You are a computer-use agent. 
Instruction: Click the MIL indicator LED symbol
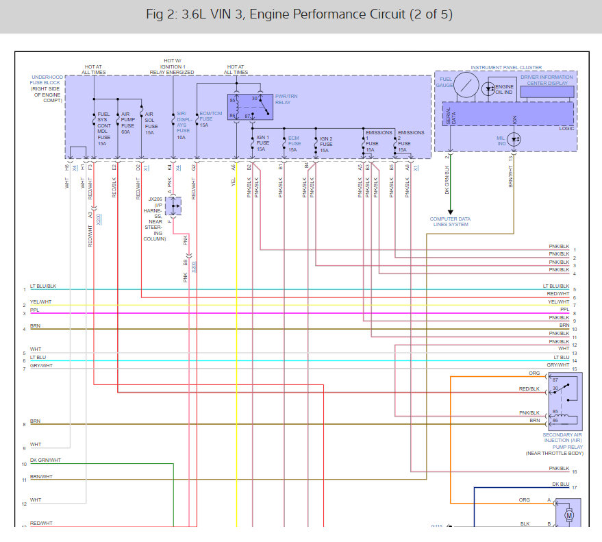pyautogui.click(x=516, y=138)
